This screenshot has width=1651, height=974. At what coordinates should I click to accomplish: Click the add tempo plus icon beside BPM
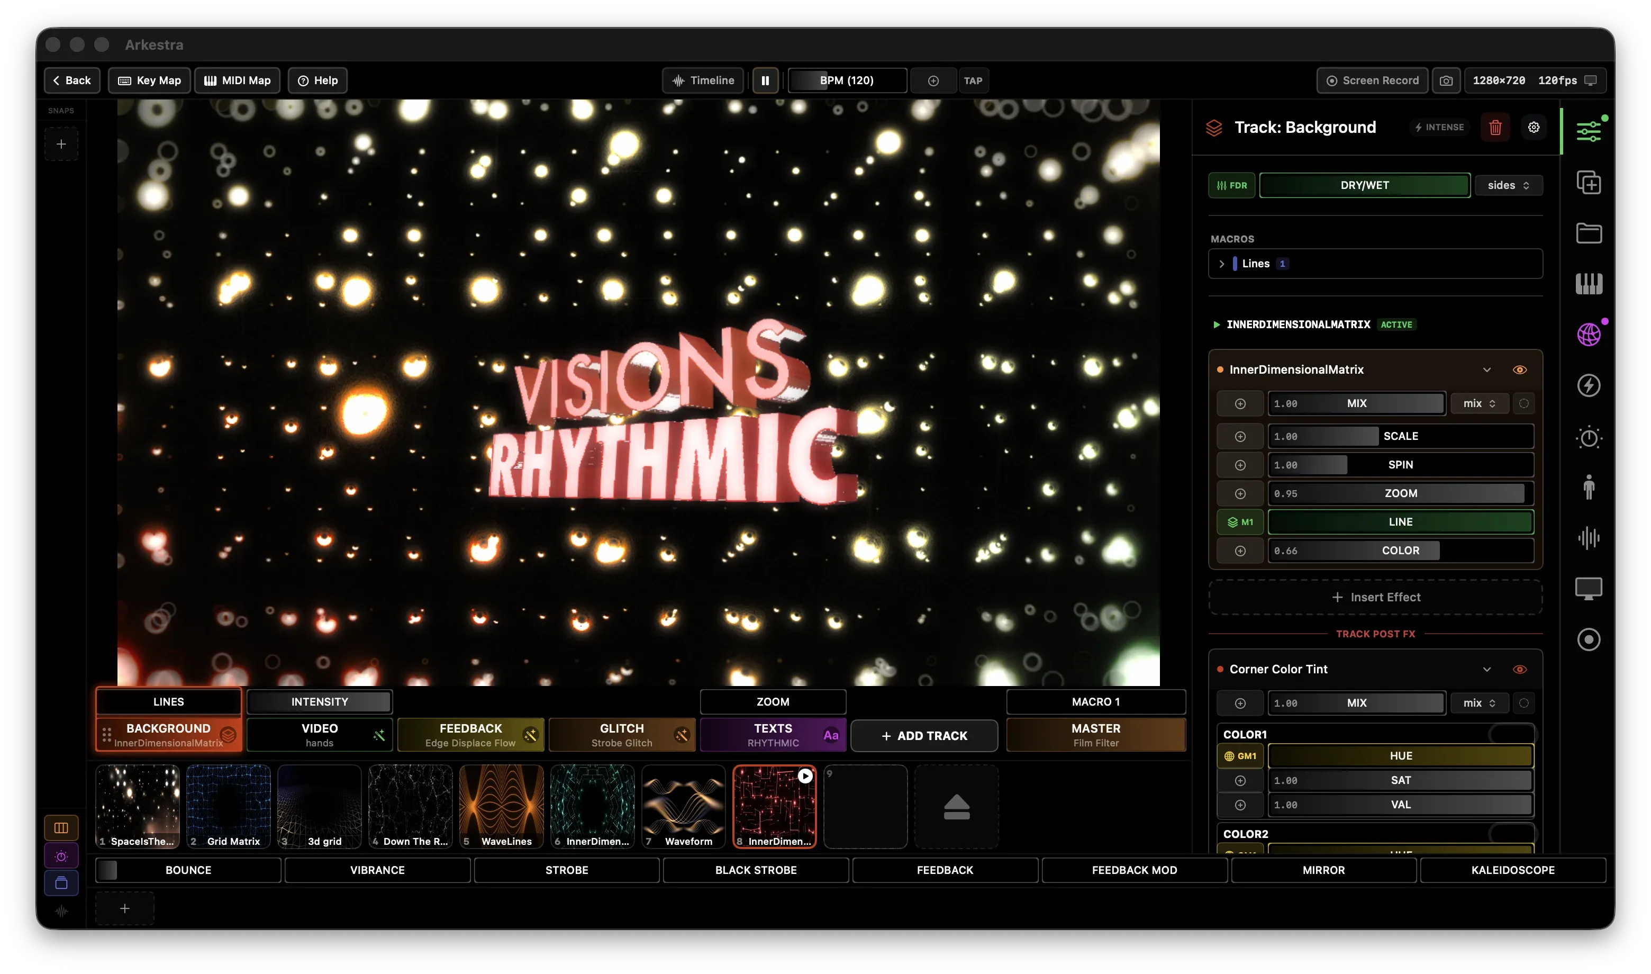pyautogui.click(x=933, y=81)
